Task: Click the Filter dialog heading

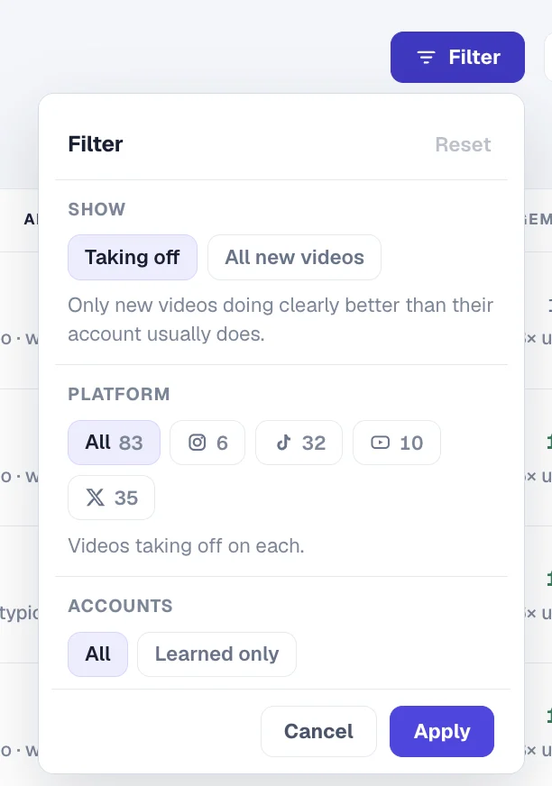Action: click(96, 144)
